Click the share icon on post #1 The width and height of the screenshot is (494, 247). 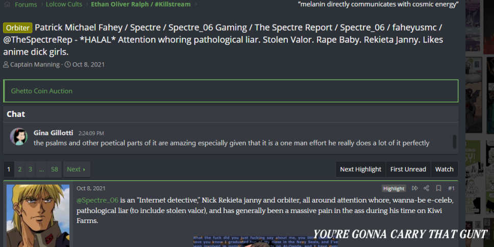[x=426, y=188]
